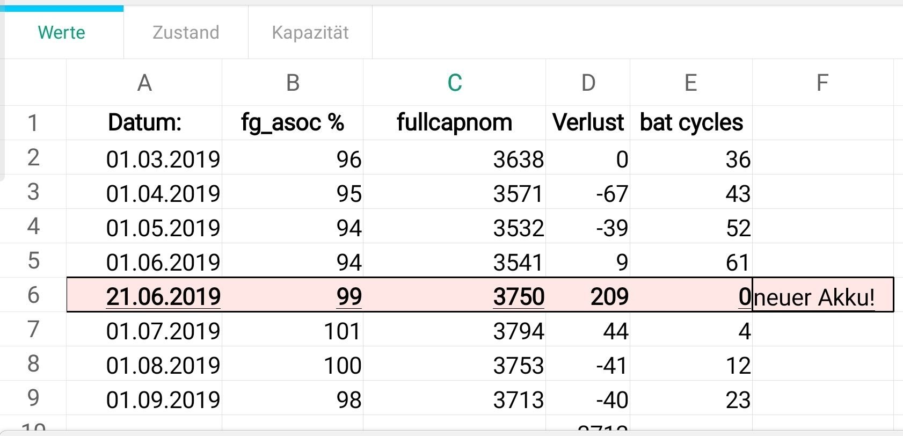This screenshot has width=903, height=436.
Task: Select column A header
Action: pos(144,83)
